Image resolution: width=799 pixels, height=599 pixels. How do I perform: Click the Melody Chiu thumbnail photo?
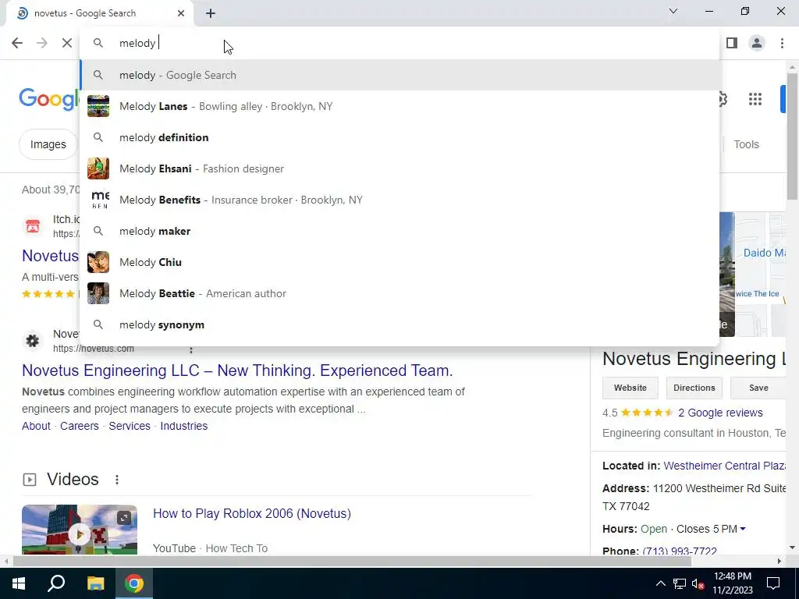(x=98, y=262)
